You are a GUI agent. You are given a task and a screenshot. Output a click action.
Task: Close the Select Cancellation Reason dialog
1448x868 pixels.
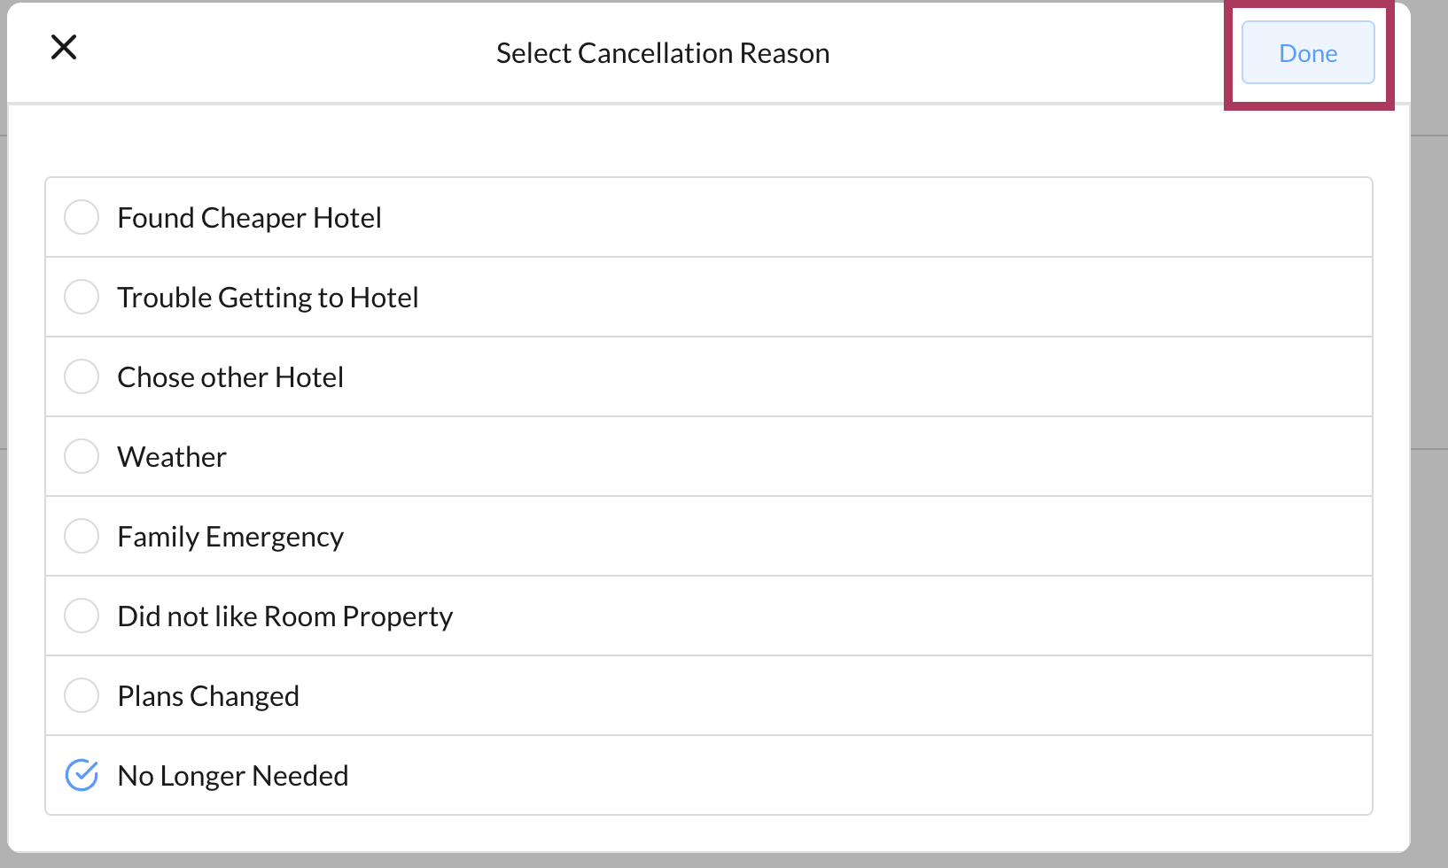64,48
